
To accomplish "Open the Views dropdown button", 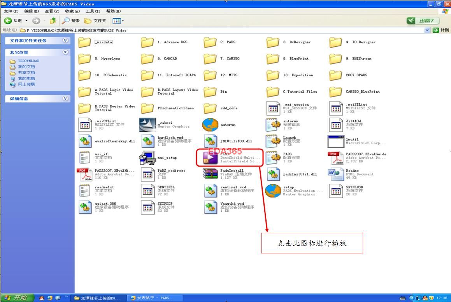I will (118, 21).
